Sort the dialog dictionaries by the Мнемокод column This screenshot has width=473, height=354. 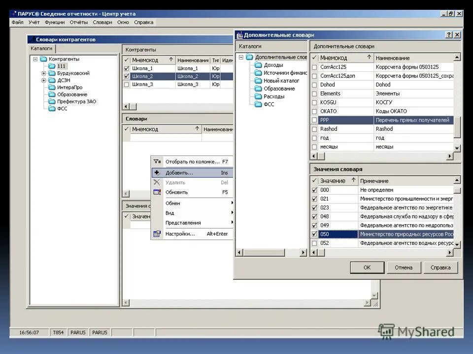(345, 58)
